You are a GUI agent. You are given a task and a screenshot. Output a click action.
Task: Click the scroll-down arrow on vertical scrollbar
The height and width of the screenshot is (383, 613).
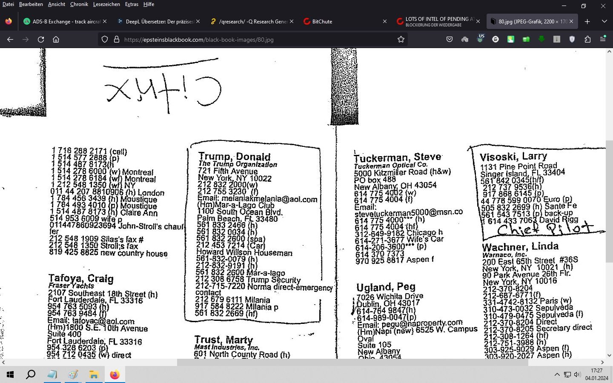pos(609,355)
